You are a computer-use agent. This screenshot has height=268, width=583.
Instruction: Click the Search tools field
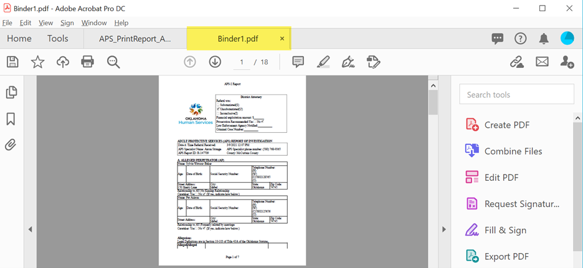pyautogui.click(x=516, y=95)
